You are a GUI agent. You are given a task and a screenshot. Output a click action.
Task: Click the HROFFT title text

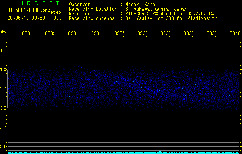point(39,3)
